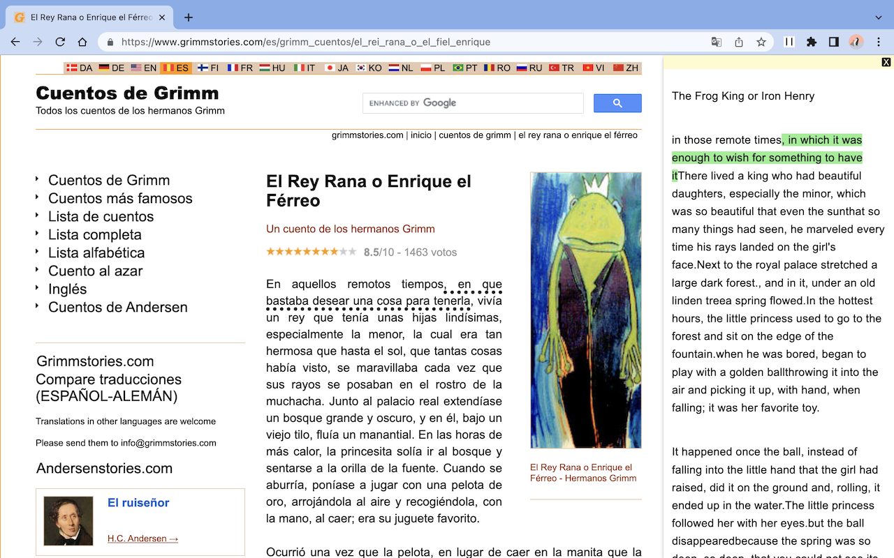Screen dimensions: 894x558
Task: Open Cuento al azar in sidebar
Action: tap(95, 271)
